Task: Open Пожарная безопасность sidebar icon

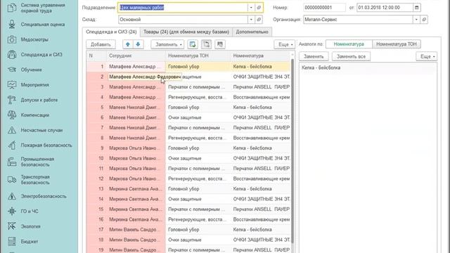Action: pyautogui.click(x=12, y=145)
